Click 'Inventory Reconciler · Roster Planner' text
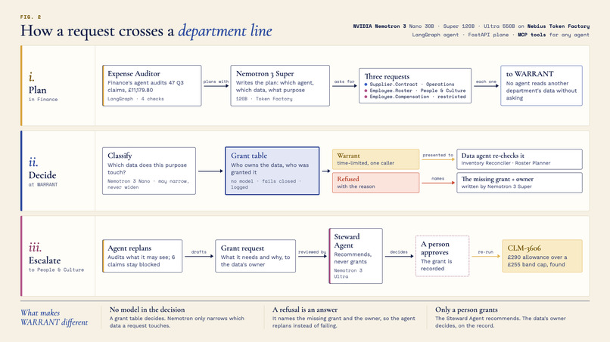The width and height of the screenshot is (610, 342). [x=506, y=163]
